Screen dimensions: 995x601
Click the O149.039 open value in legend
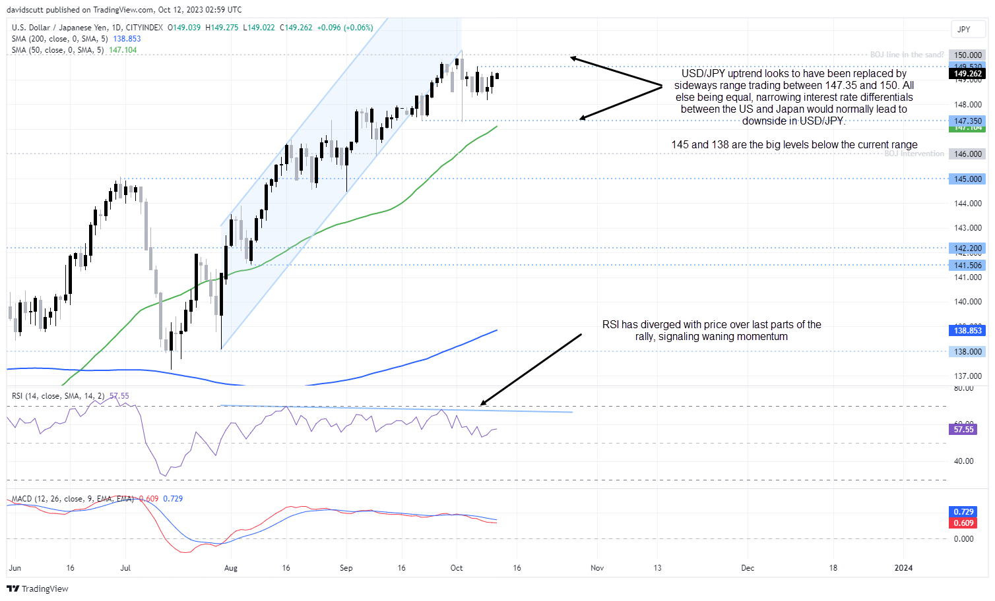(184, 28)
